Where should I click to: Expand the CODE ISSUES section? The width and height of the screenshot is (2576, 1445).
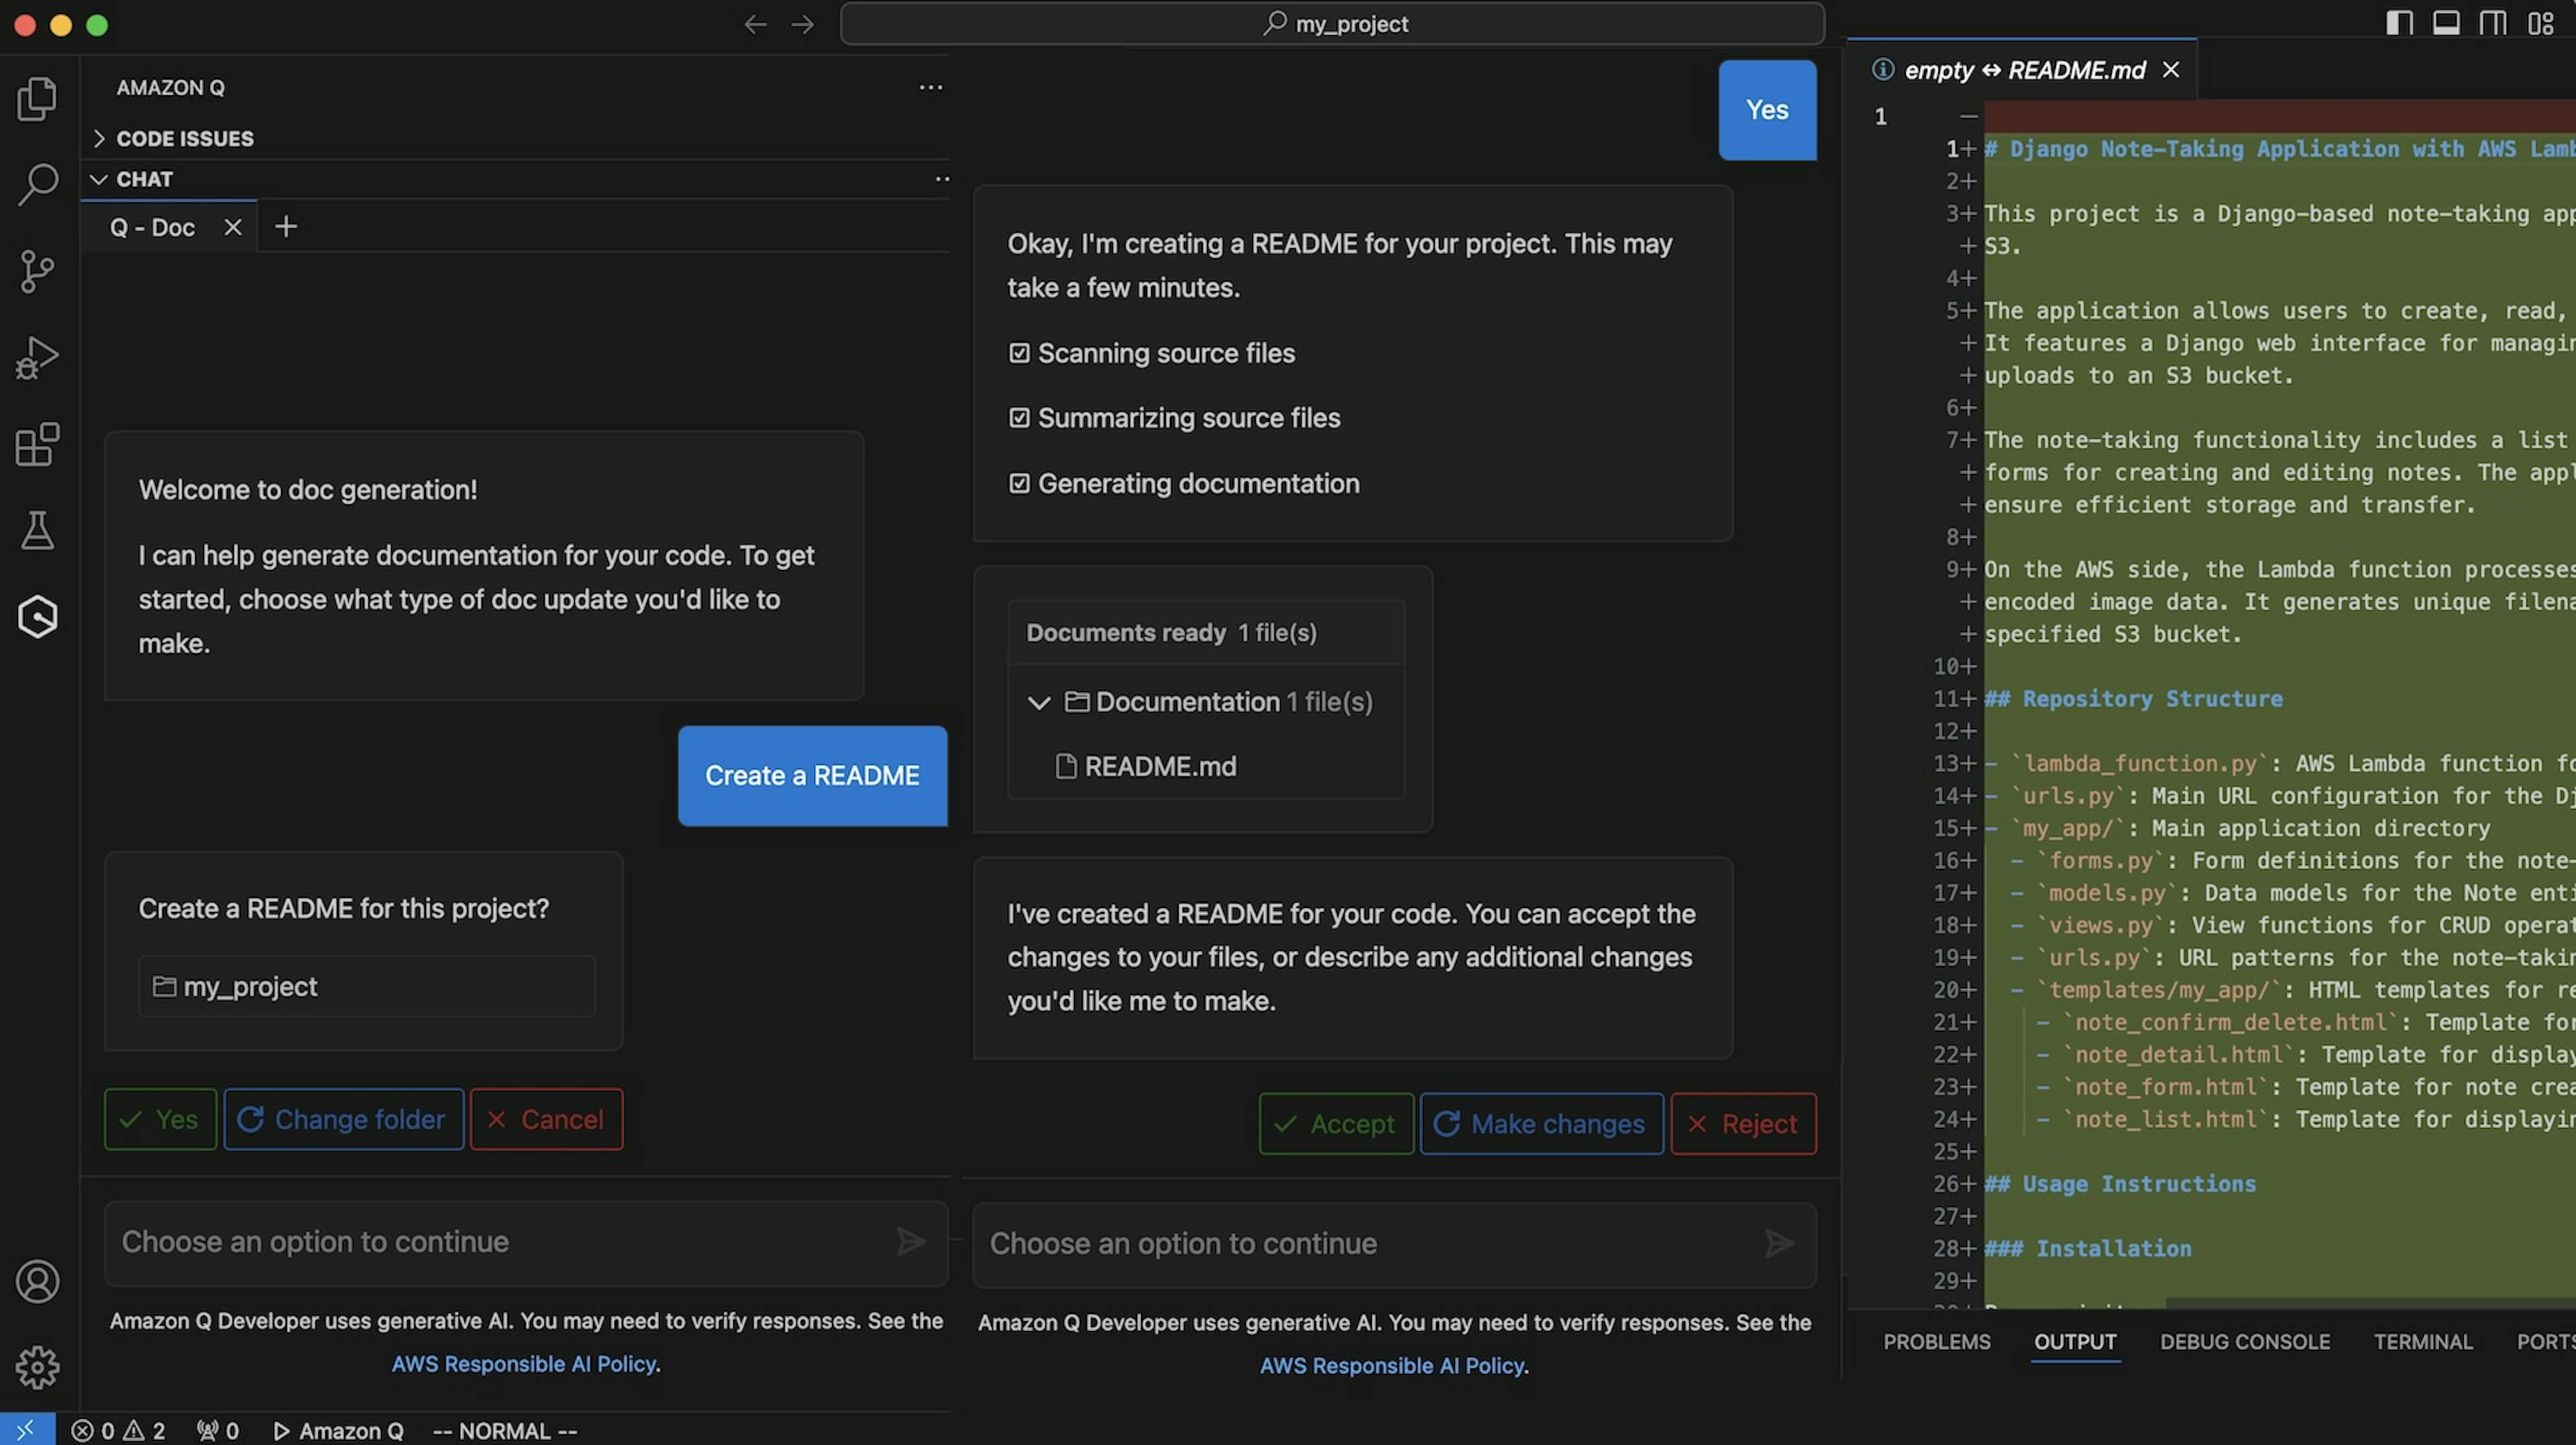(x=185, y=138)
